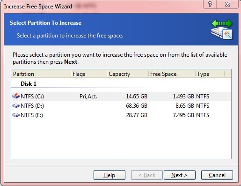Open the Help button

pos(110,175)
